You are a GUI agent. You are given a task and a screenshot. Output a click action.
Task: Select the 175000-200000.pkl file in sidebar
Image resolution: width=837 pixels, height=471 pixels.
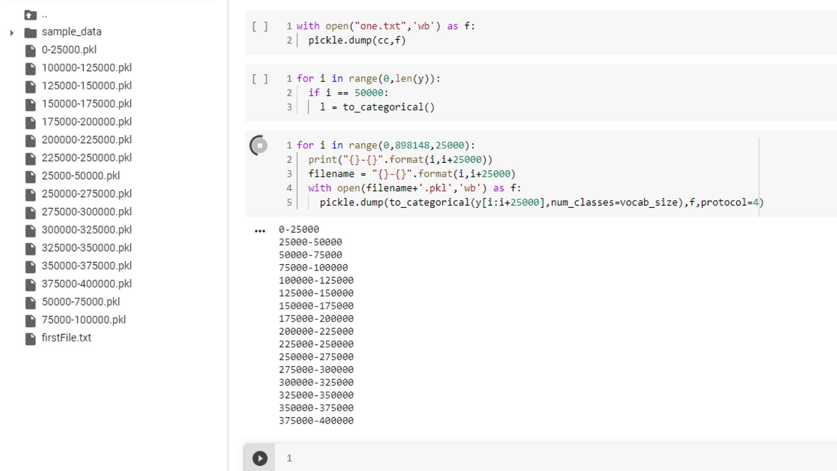[86, 121]
